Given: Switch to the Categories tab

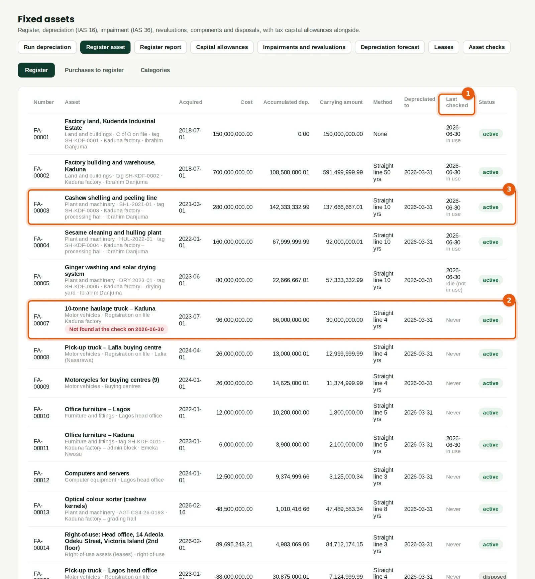Looking at the screenshot, I should (x=155, y=70).
